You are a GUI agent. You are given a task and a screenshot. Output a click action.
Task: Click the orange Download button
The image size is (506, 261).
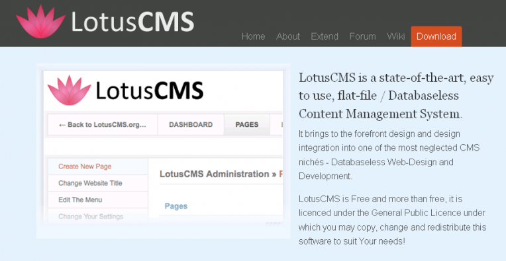436,36
